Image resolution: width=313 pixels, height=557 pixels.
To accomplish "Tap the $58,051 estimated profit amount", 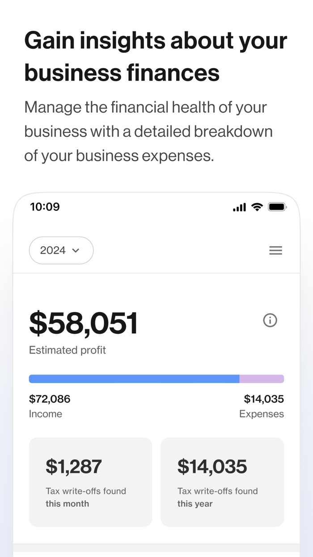I will (x=84, y=323).
